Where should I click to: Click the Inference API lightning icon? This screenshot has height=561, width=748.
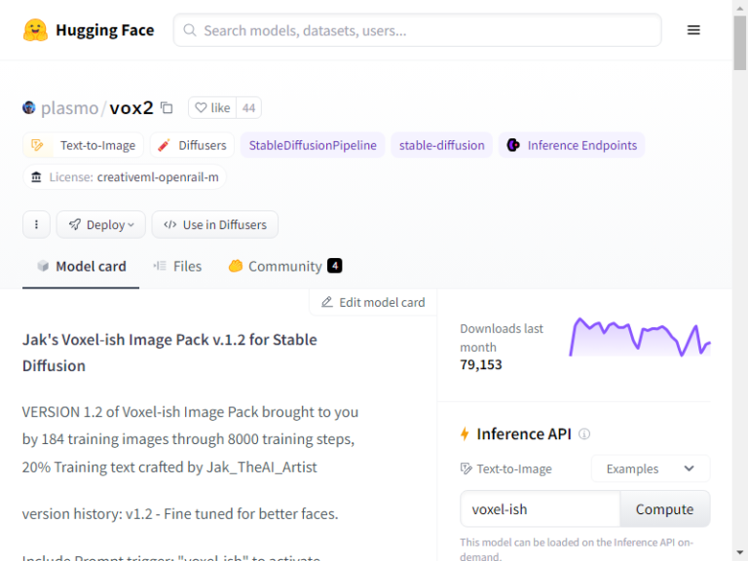(465, 433)
